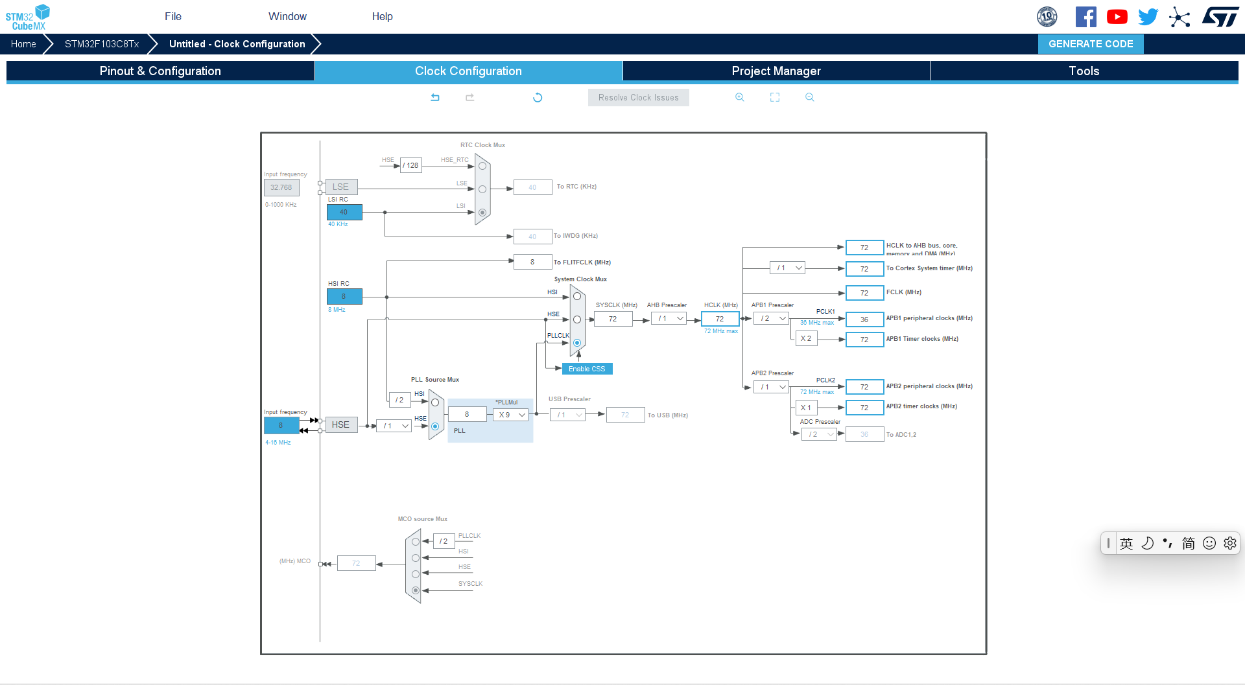Select HSE_RTC in RTC Clock Mux
The image size is (1245, 685).
pos(482,166)
